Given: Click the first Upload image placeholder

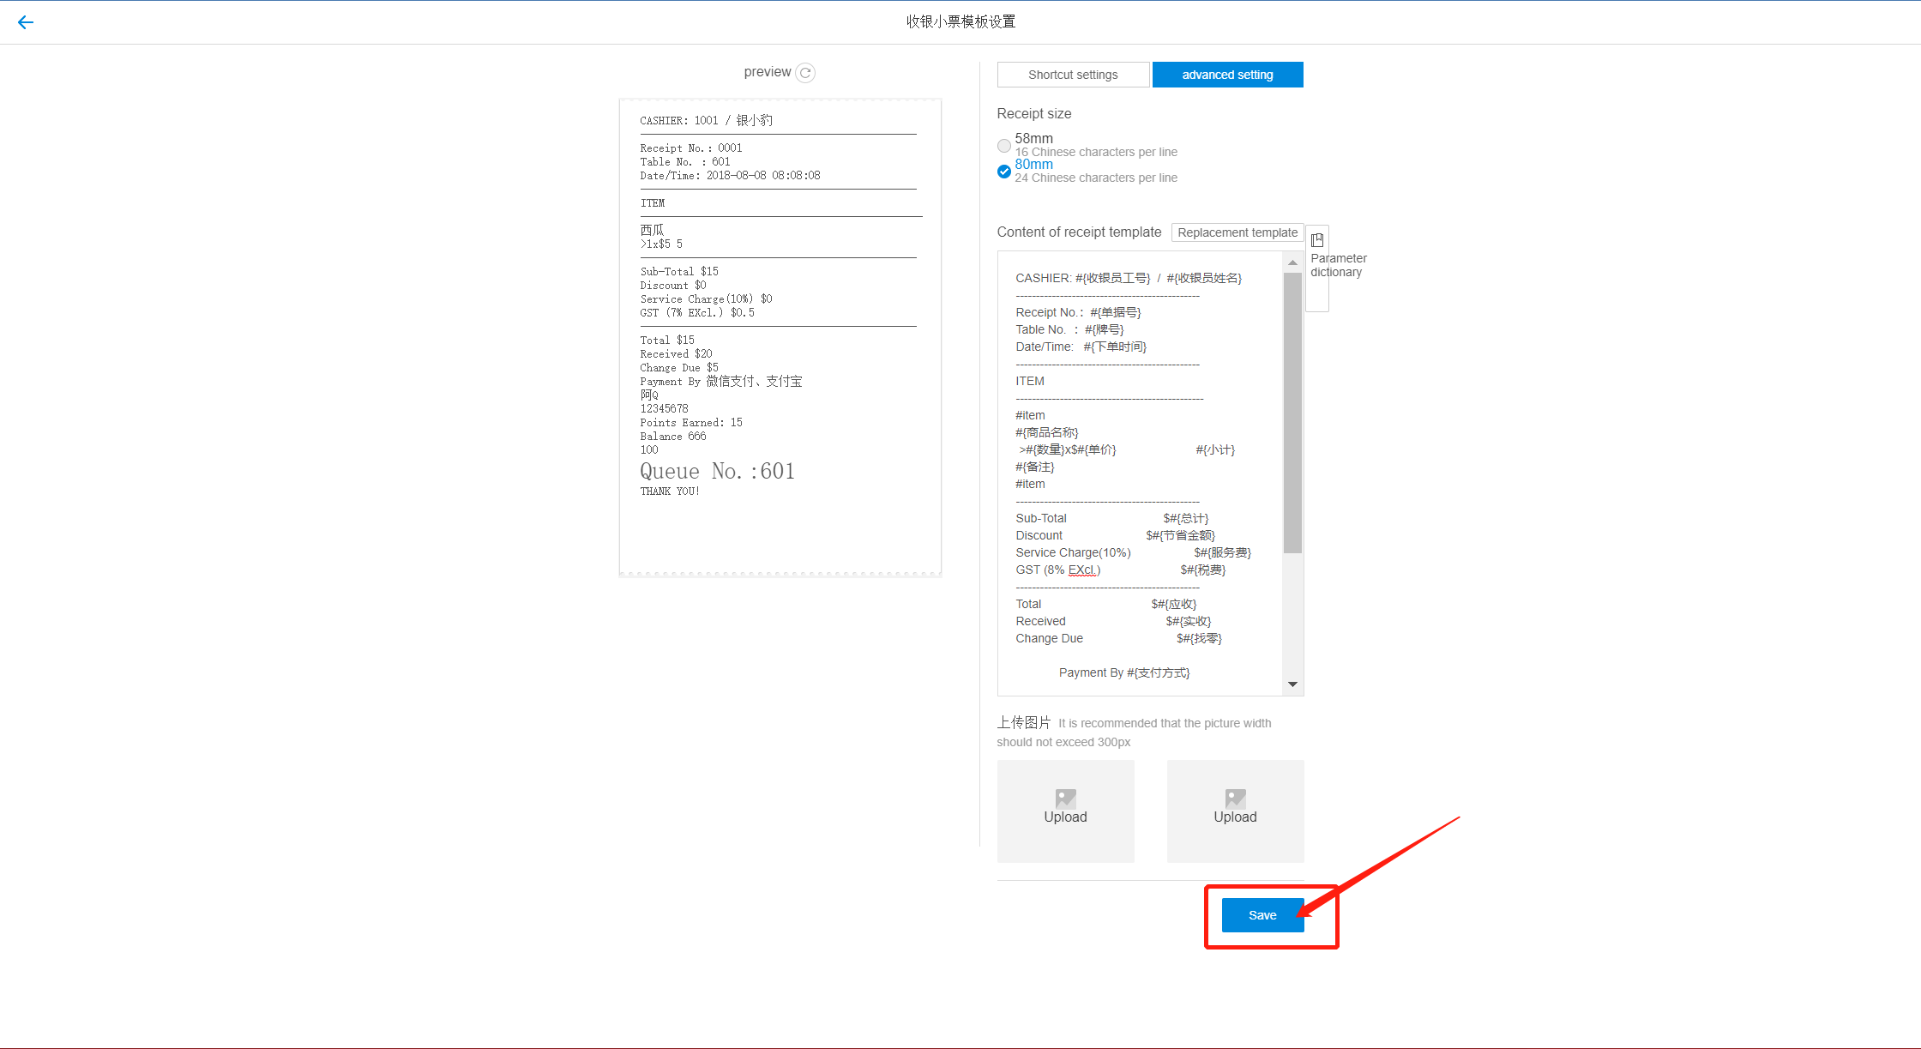Looking at the screenshot, I should 1065,811.
